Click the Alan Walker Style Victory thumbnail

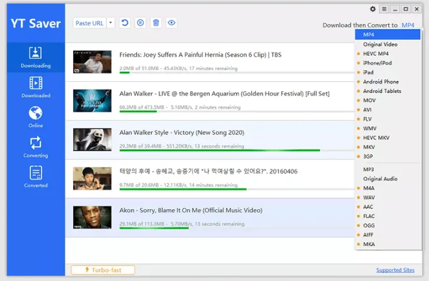(x=92, y=140)
